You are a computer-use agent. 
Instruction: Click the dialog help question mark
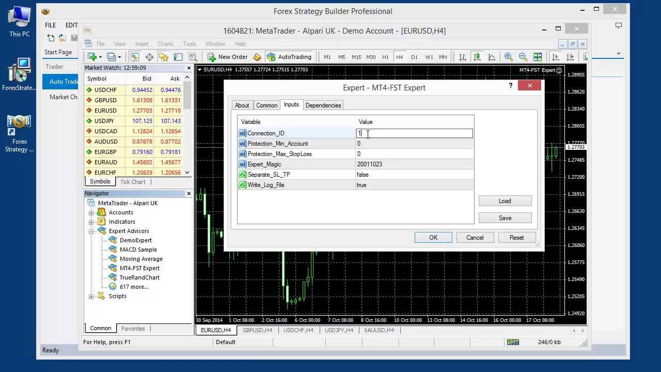point(511,86)
